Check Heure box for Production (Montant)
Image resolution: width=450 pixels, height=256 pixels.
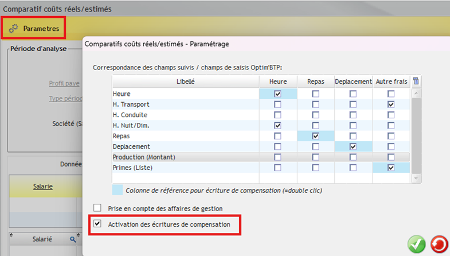pyautogui.click(x=277, y=157)
